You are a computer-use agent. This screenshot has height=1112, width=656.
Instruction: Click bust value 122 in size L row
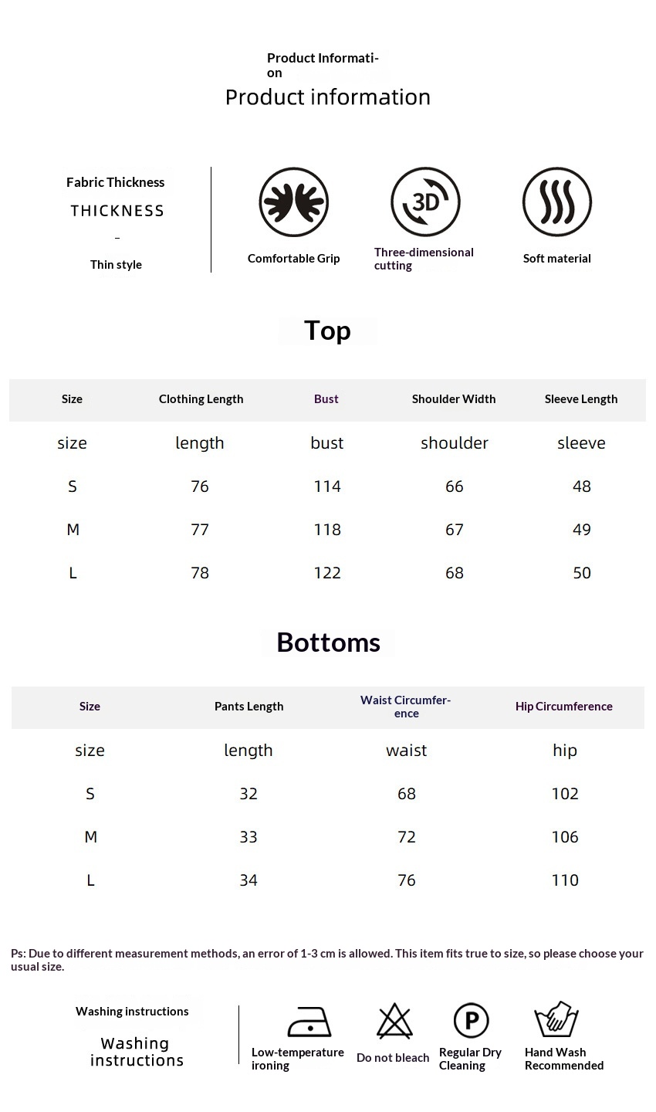pos(327,573)
